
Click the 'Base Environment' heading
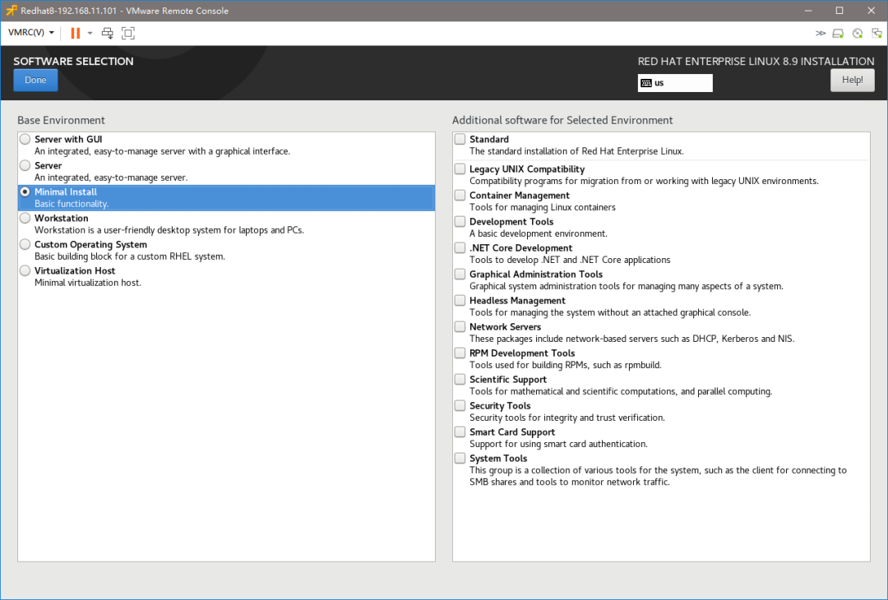point(61,120)
